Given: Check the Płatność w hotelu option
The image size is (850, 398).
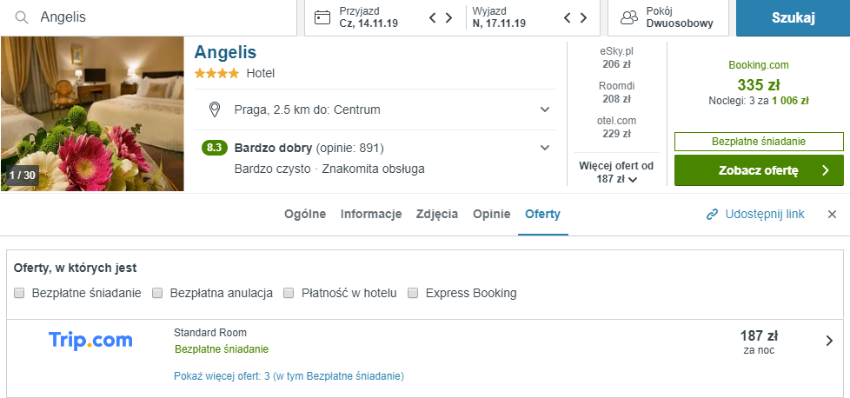Looking at the screenshot, I should [289, 293].
